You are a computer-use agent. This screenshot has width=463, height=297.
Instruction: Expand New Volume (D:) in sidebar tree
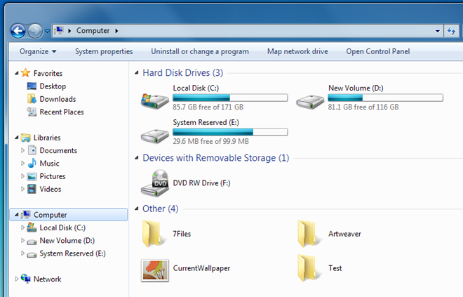[22, 241]
